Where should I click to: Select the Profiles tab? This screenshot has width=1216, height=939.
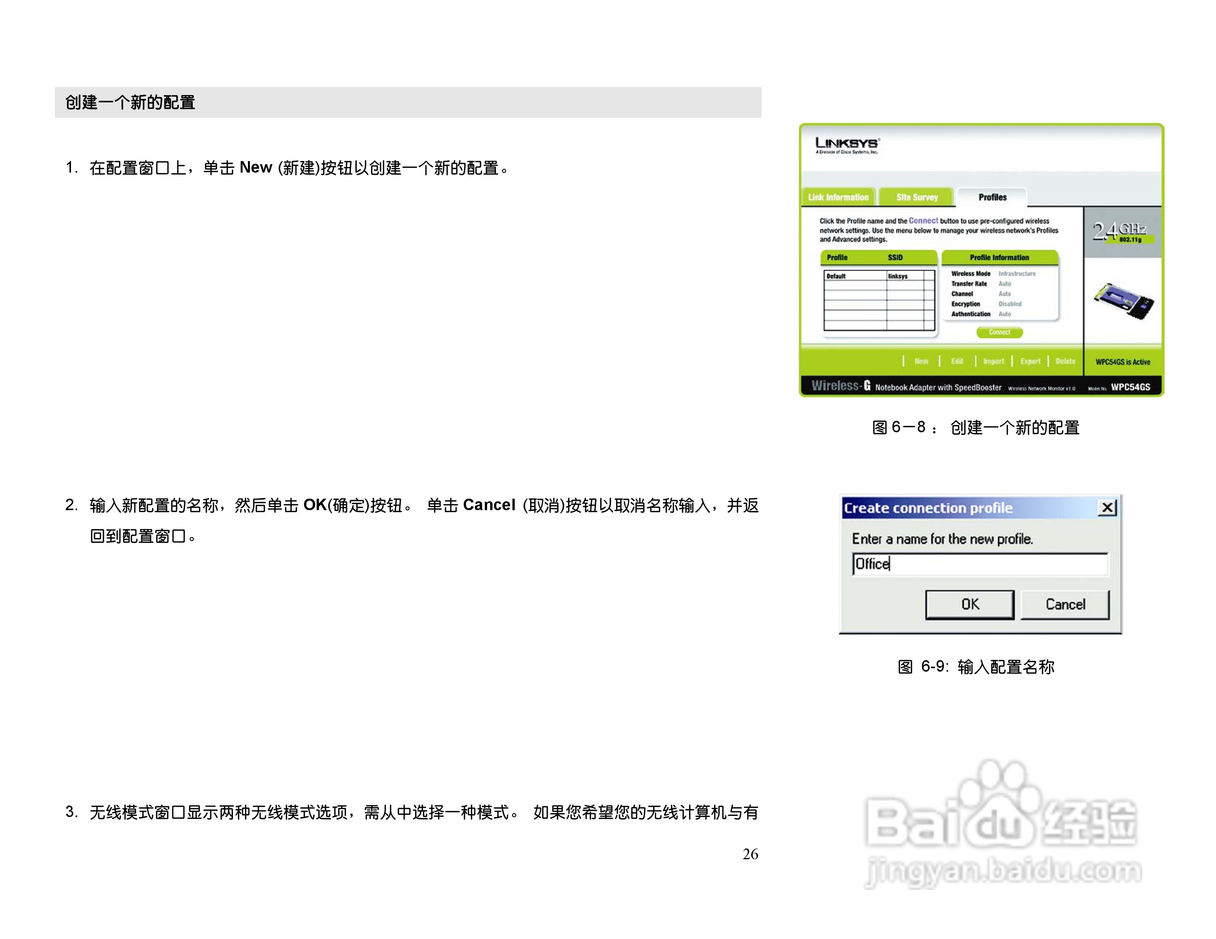(992, 198)
